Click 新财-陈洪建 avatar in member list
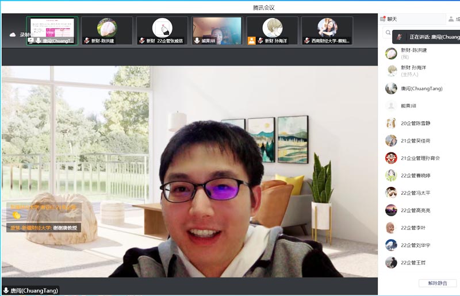The image size is (460, 296). pos(391,53)
